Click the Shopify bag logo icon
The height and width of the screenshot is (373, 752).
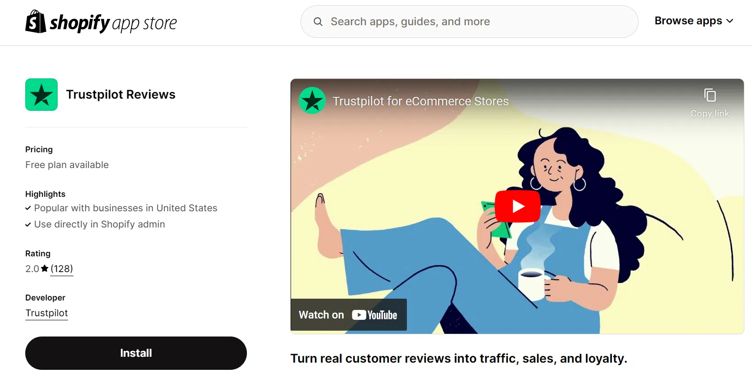[36, 22]
